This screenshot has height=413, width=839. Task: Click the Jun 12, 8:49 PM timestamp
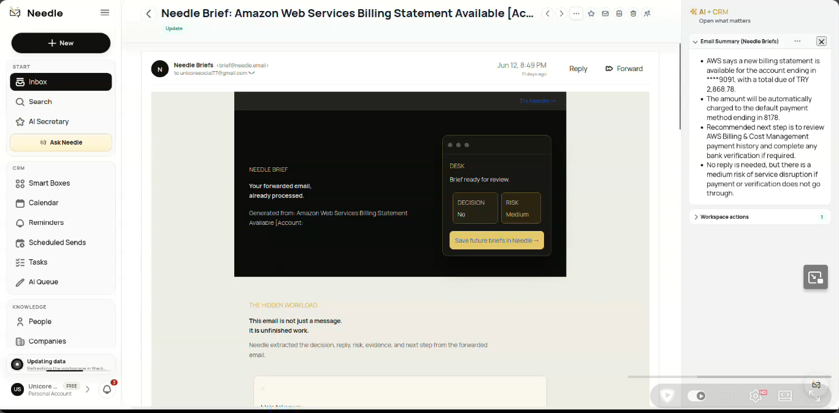(522, 65)
